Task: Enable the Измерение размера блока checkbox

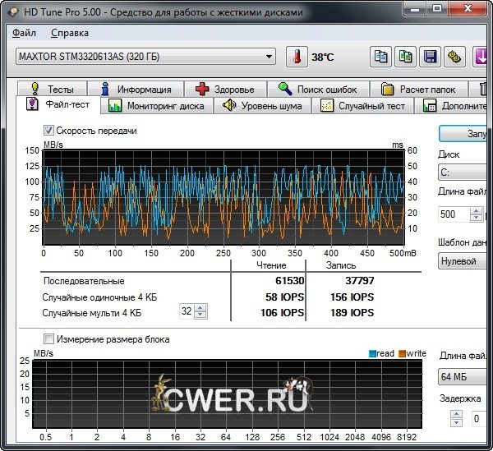Action: (48, 338)
